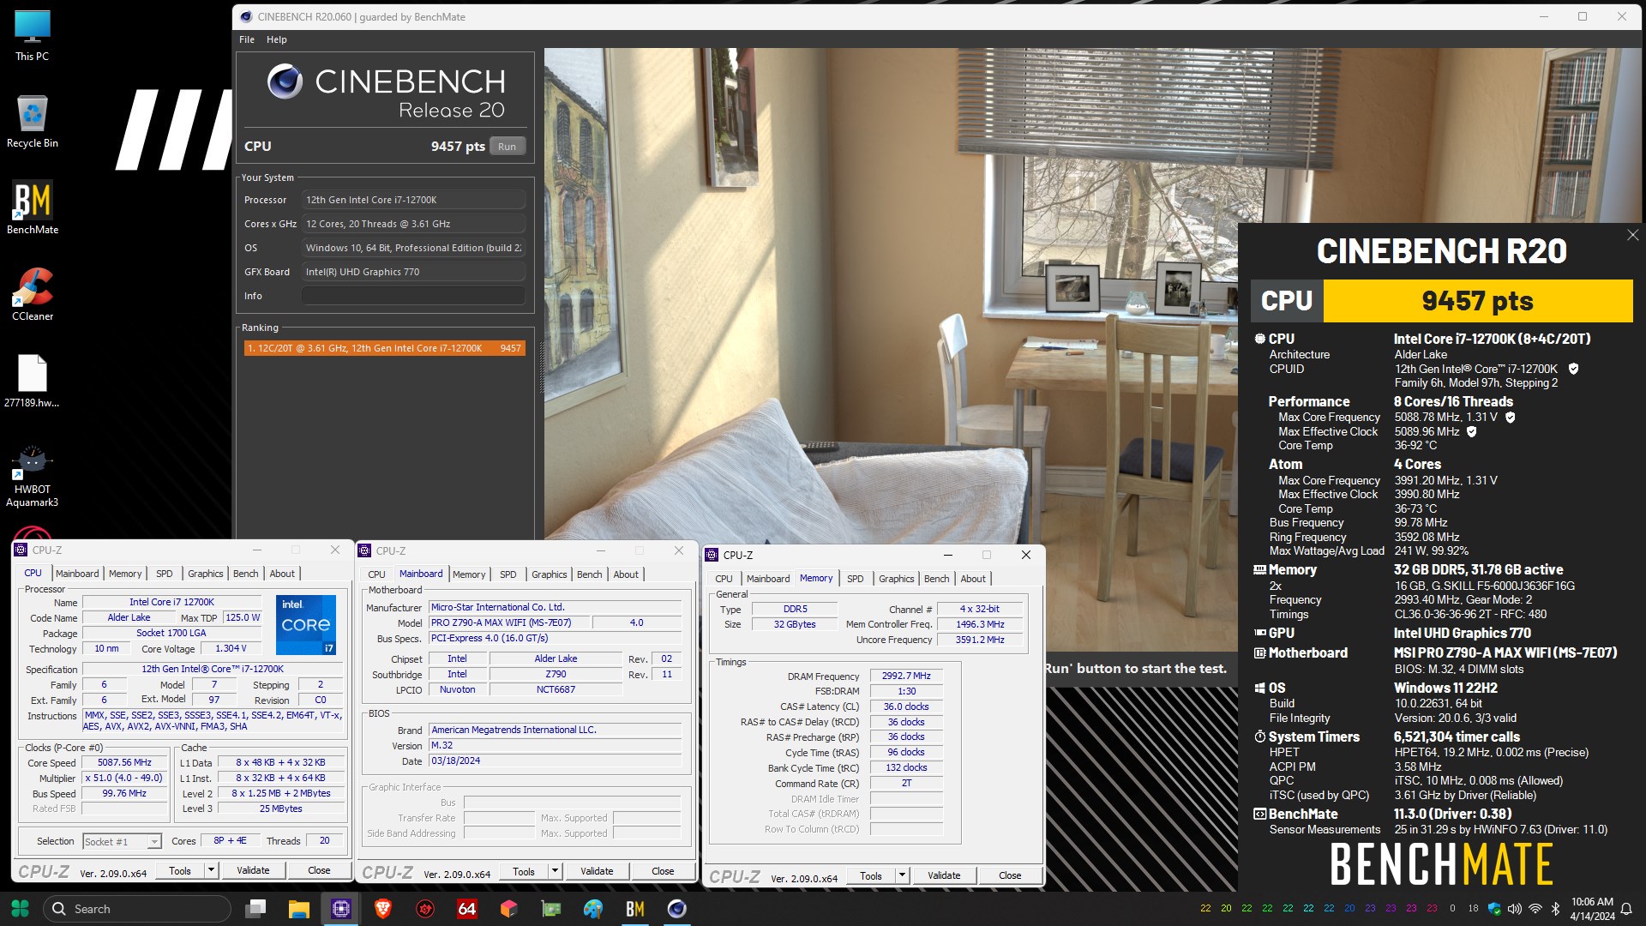
Task: Open Windows Start menu
Action: tap(20, 909)
